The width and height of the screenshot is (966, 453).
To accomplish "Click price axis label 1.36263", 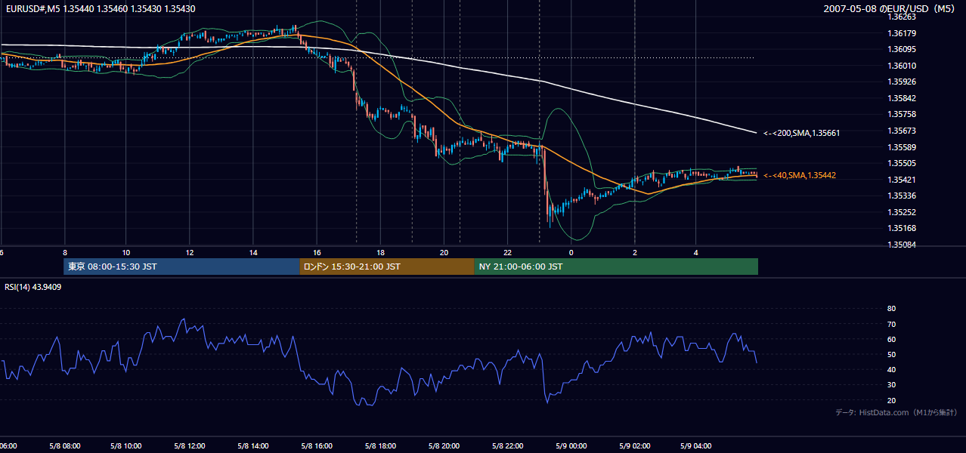I will (902, 17).
